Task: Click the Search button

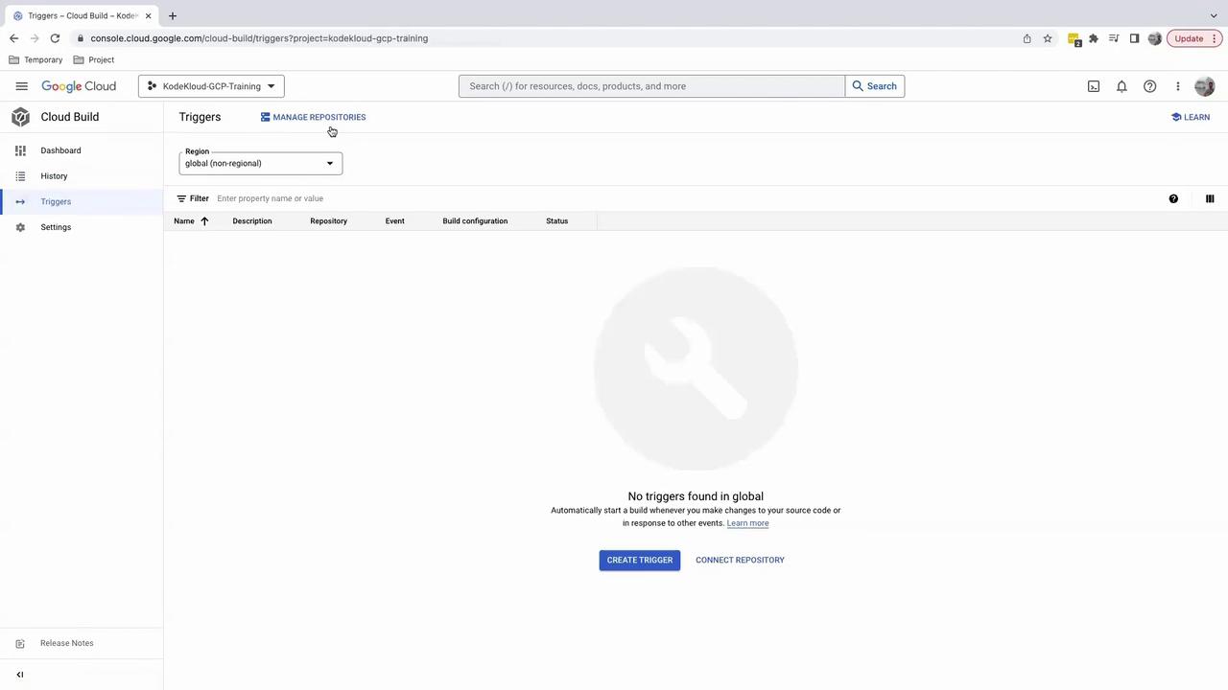Action: click(x=874, y=86)
